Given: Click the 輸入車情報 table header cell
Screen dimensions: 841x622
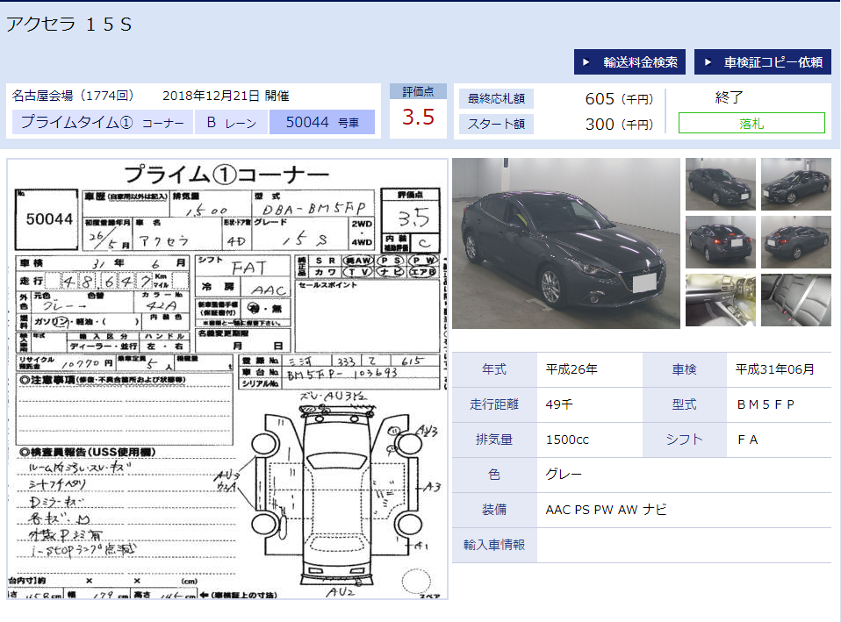Looking at the screenshot, I should point(494,545).
